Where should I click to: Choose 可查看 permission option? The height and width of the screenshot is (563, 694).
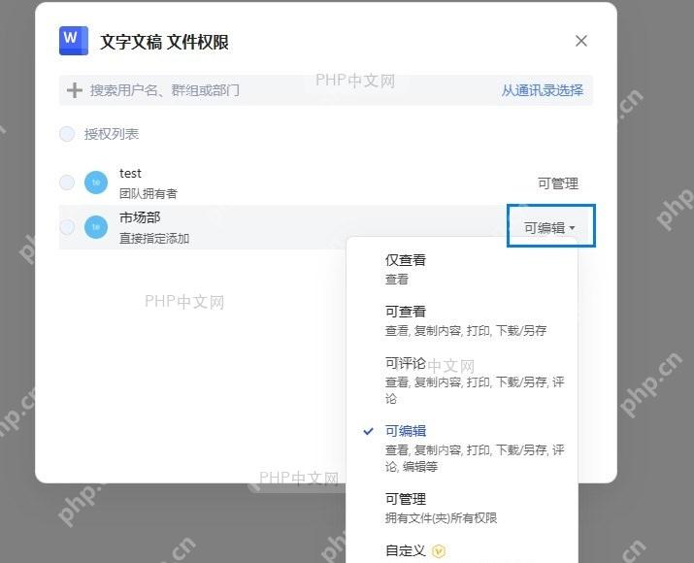point(462,320)
